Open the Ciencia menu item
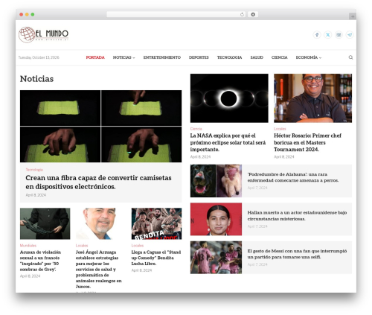 [x=279, y=57]
